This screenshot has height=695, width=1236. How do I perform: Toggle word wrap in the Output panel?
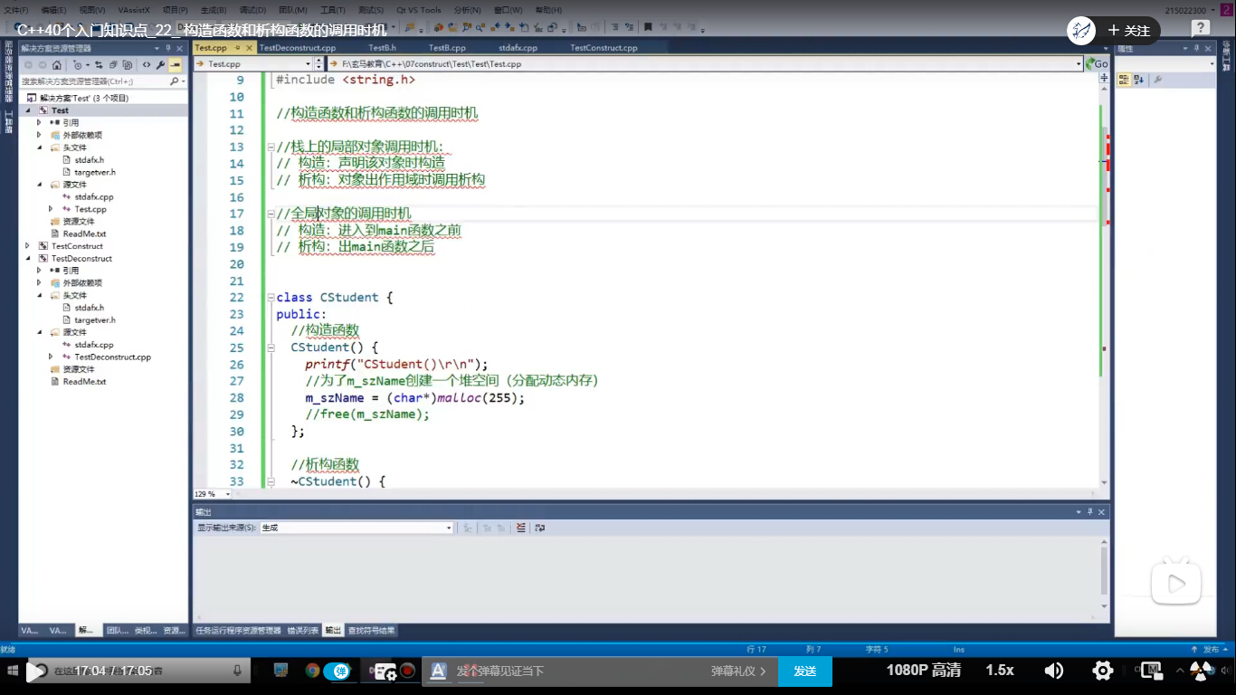coord(540,528)
